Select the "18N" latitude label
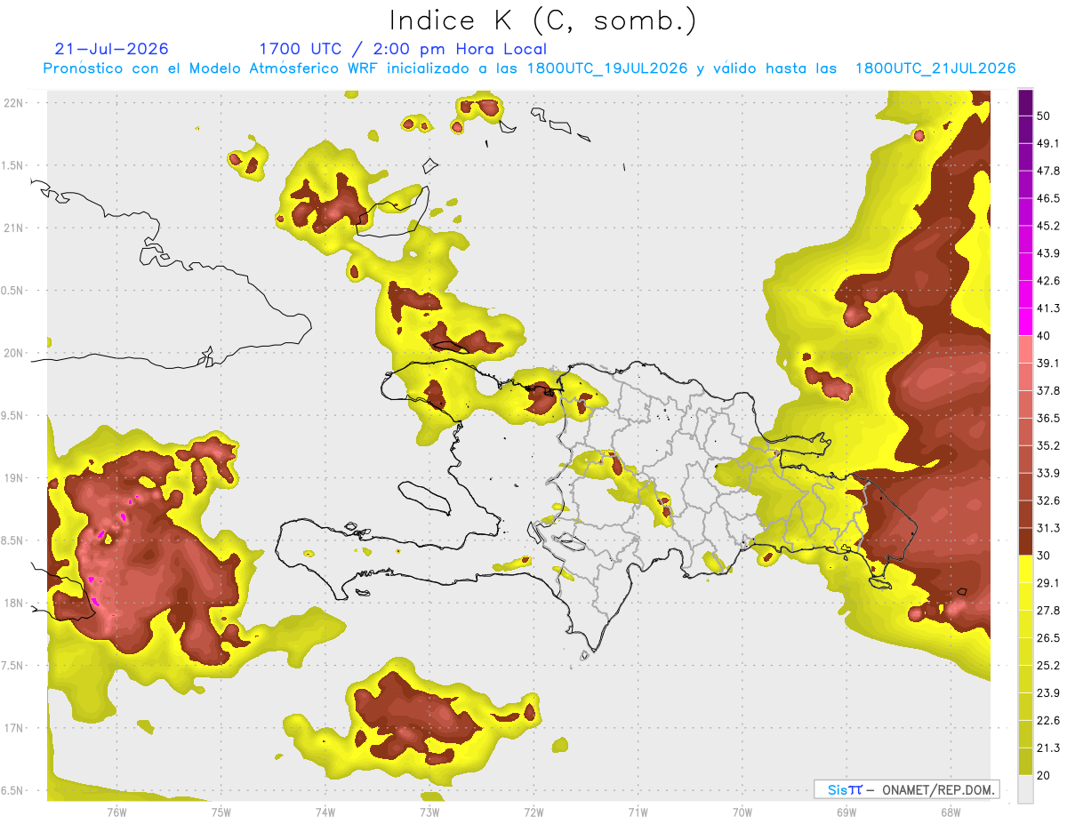 tap(14, 603)
